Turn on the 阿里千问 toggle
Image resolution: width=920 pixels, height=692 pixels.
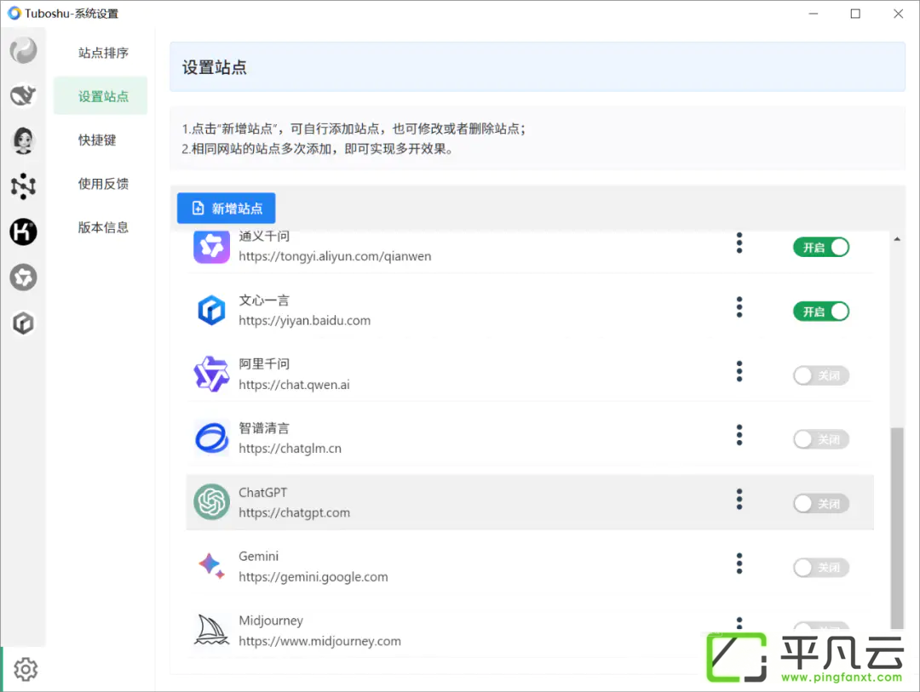click(821, 375)
